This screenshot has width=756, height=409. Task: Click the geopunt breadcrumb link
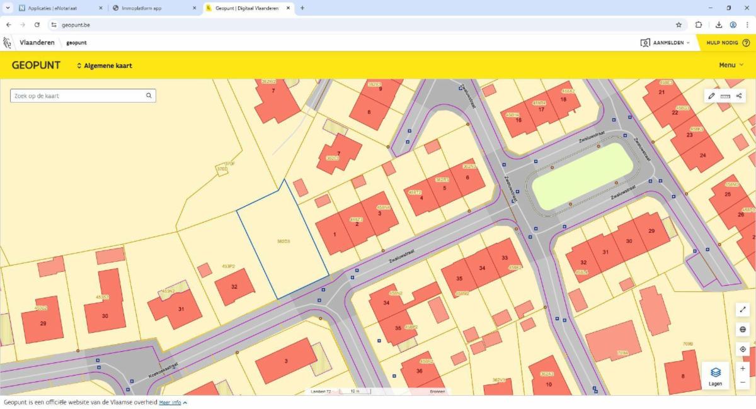76,43
